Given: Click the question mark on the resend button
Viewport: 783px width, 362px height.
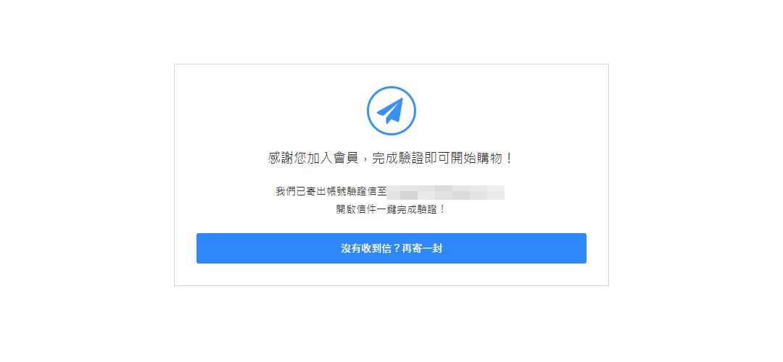Looking at the screenshot, I should pos(397,248).
